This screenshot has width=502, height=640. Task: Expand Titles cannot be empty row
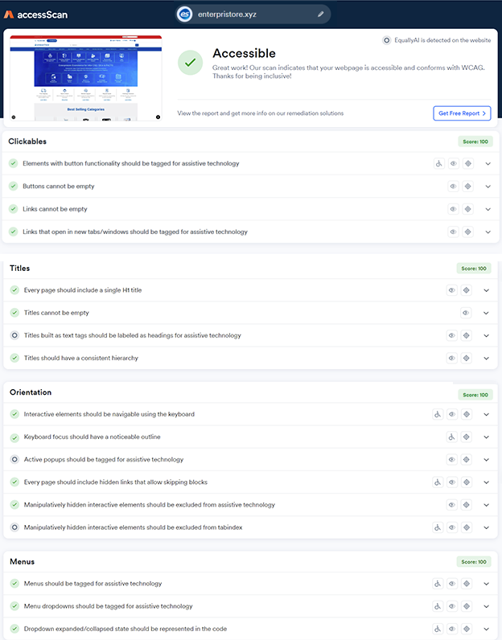click(486, 313)
